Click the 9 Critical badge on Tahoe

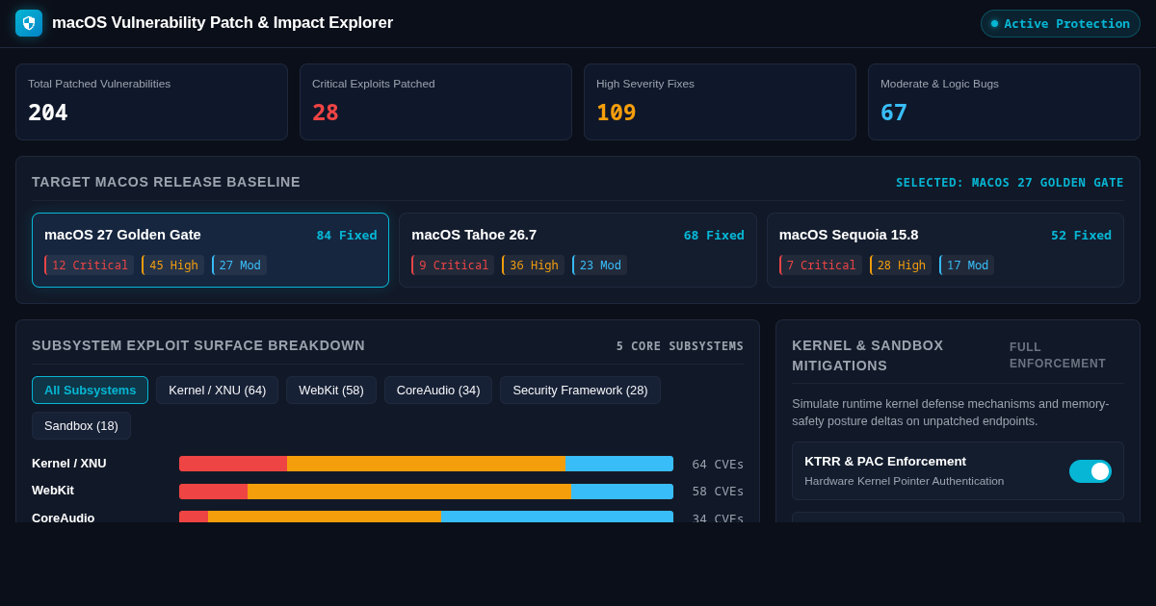453,265
